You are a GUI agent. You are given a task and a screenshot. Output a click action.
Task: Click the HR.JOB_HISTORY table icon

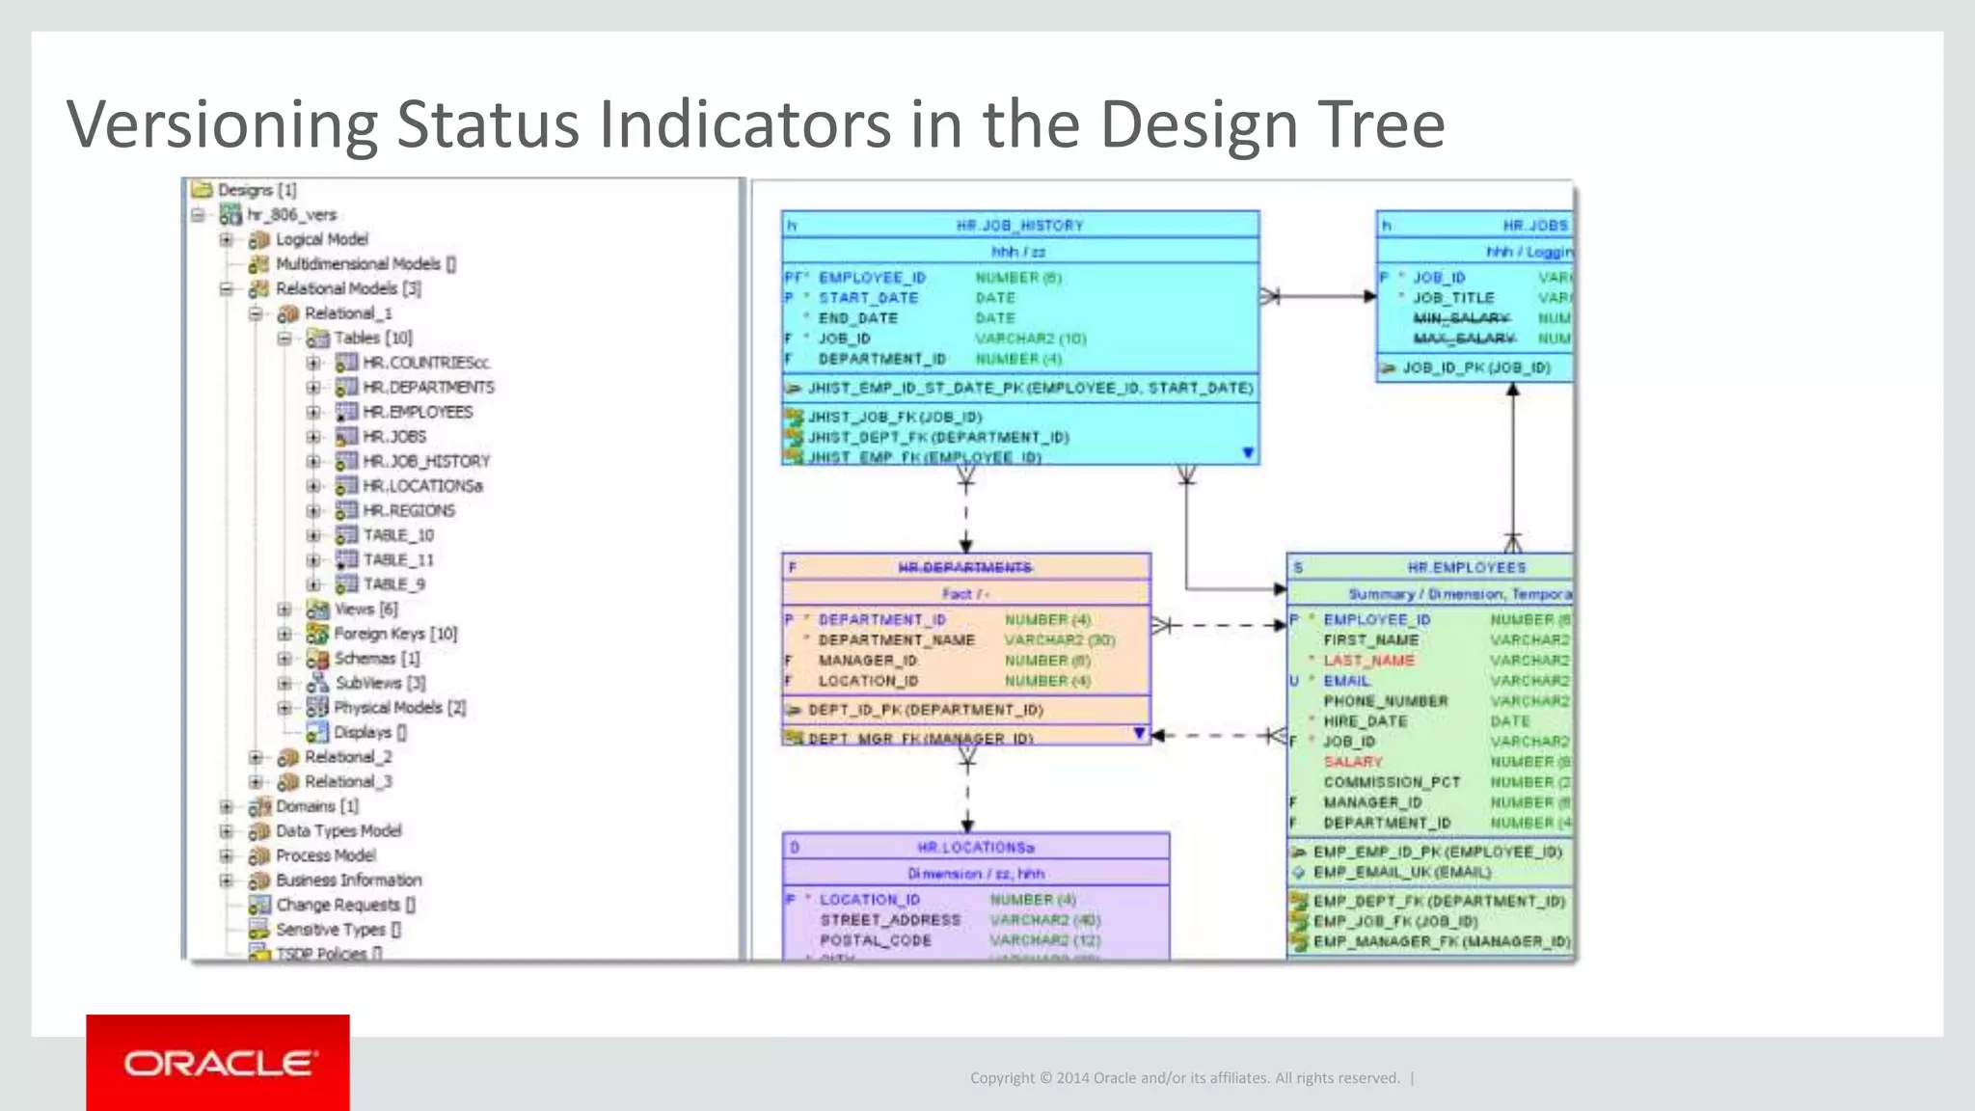click(x=346, y=461)
